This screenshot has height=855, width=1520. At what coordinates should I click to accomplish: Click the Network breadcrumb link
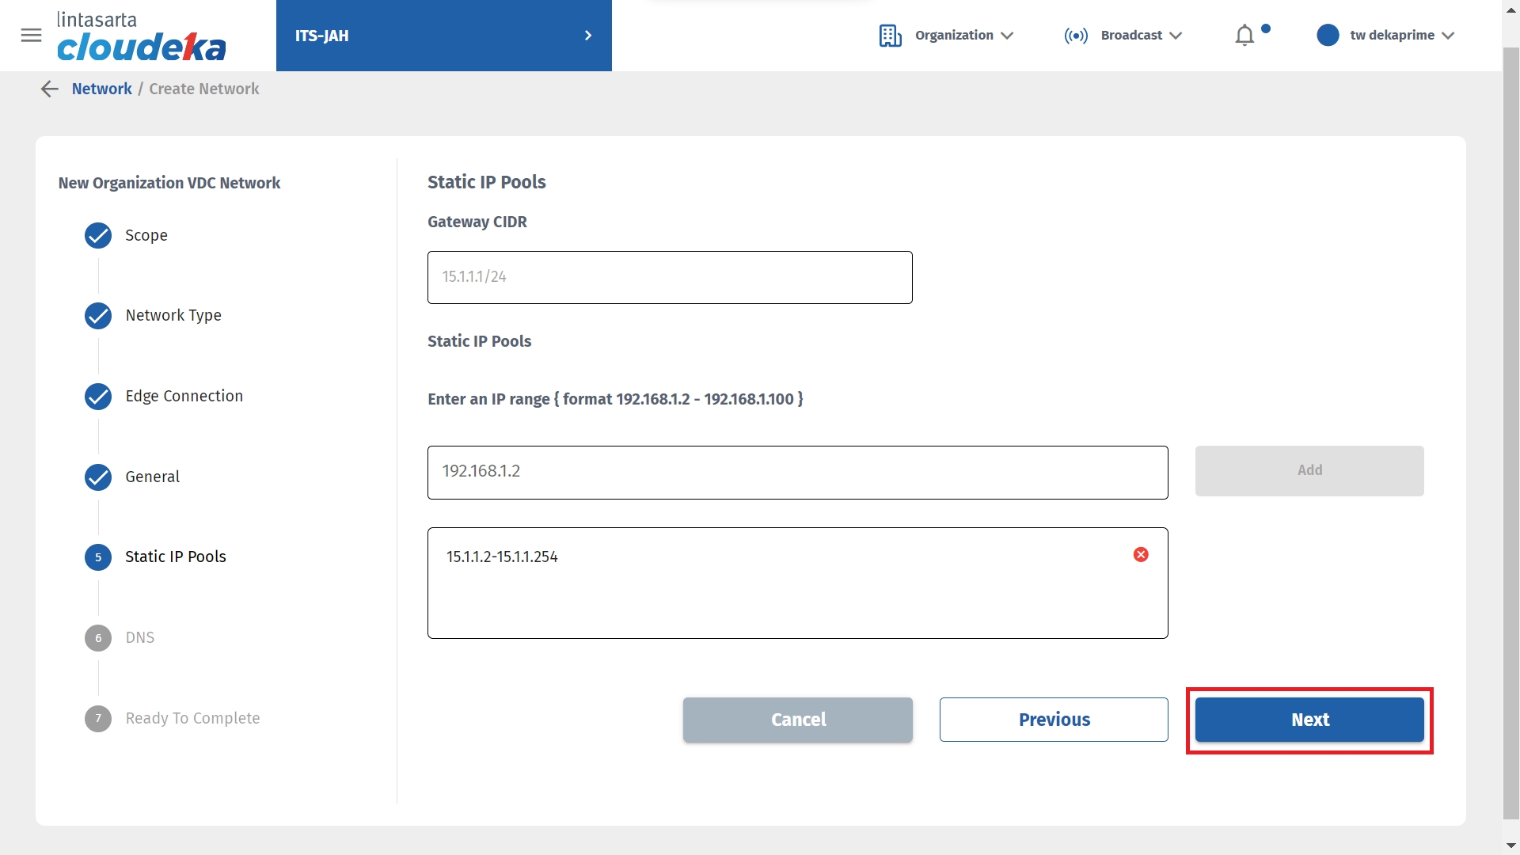click(101, 89)
